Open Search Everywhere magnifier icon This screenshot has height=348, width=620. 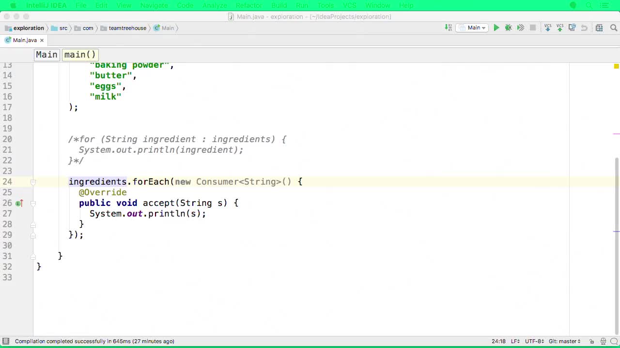tap(613, 28)
